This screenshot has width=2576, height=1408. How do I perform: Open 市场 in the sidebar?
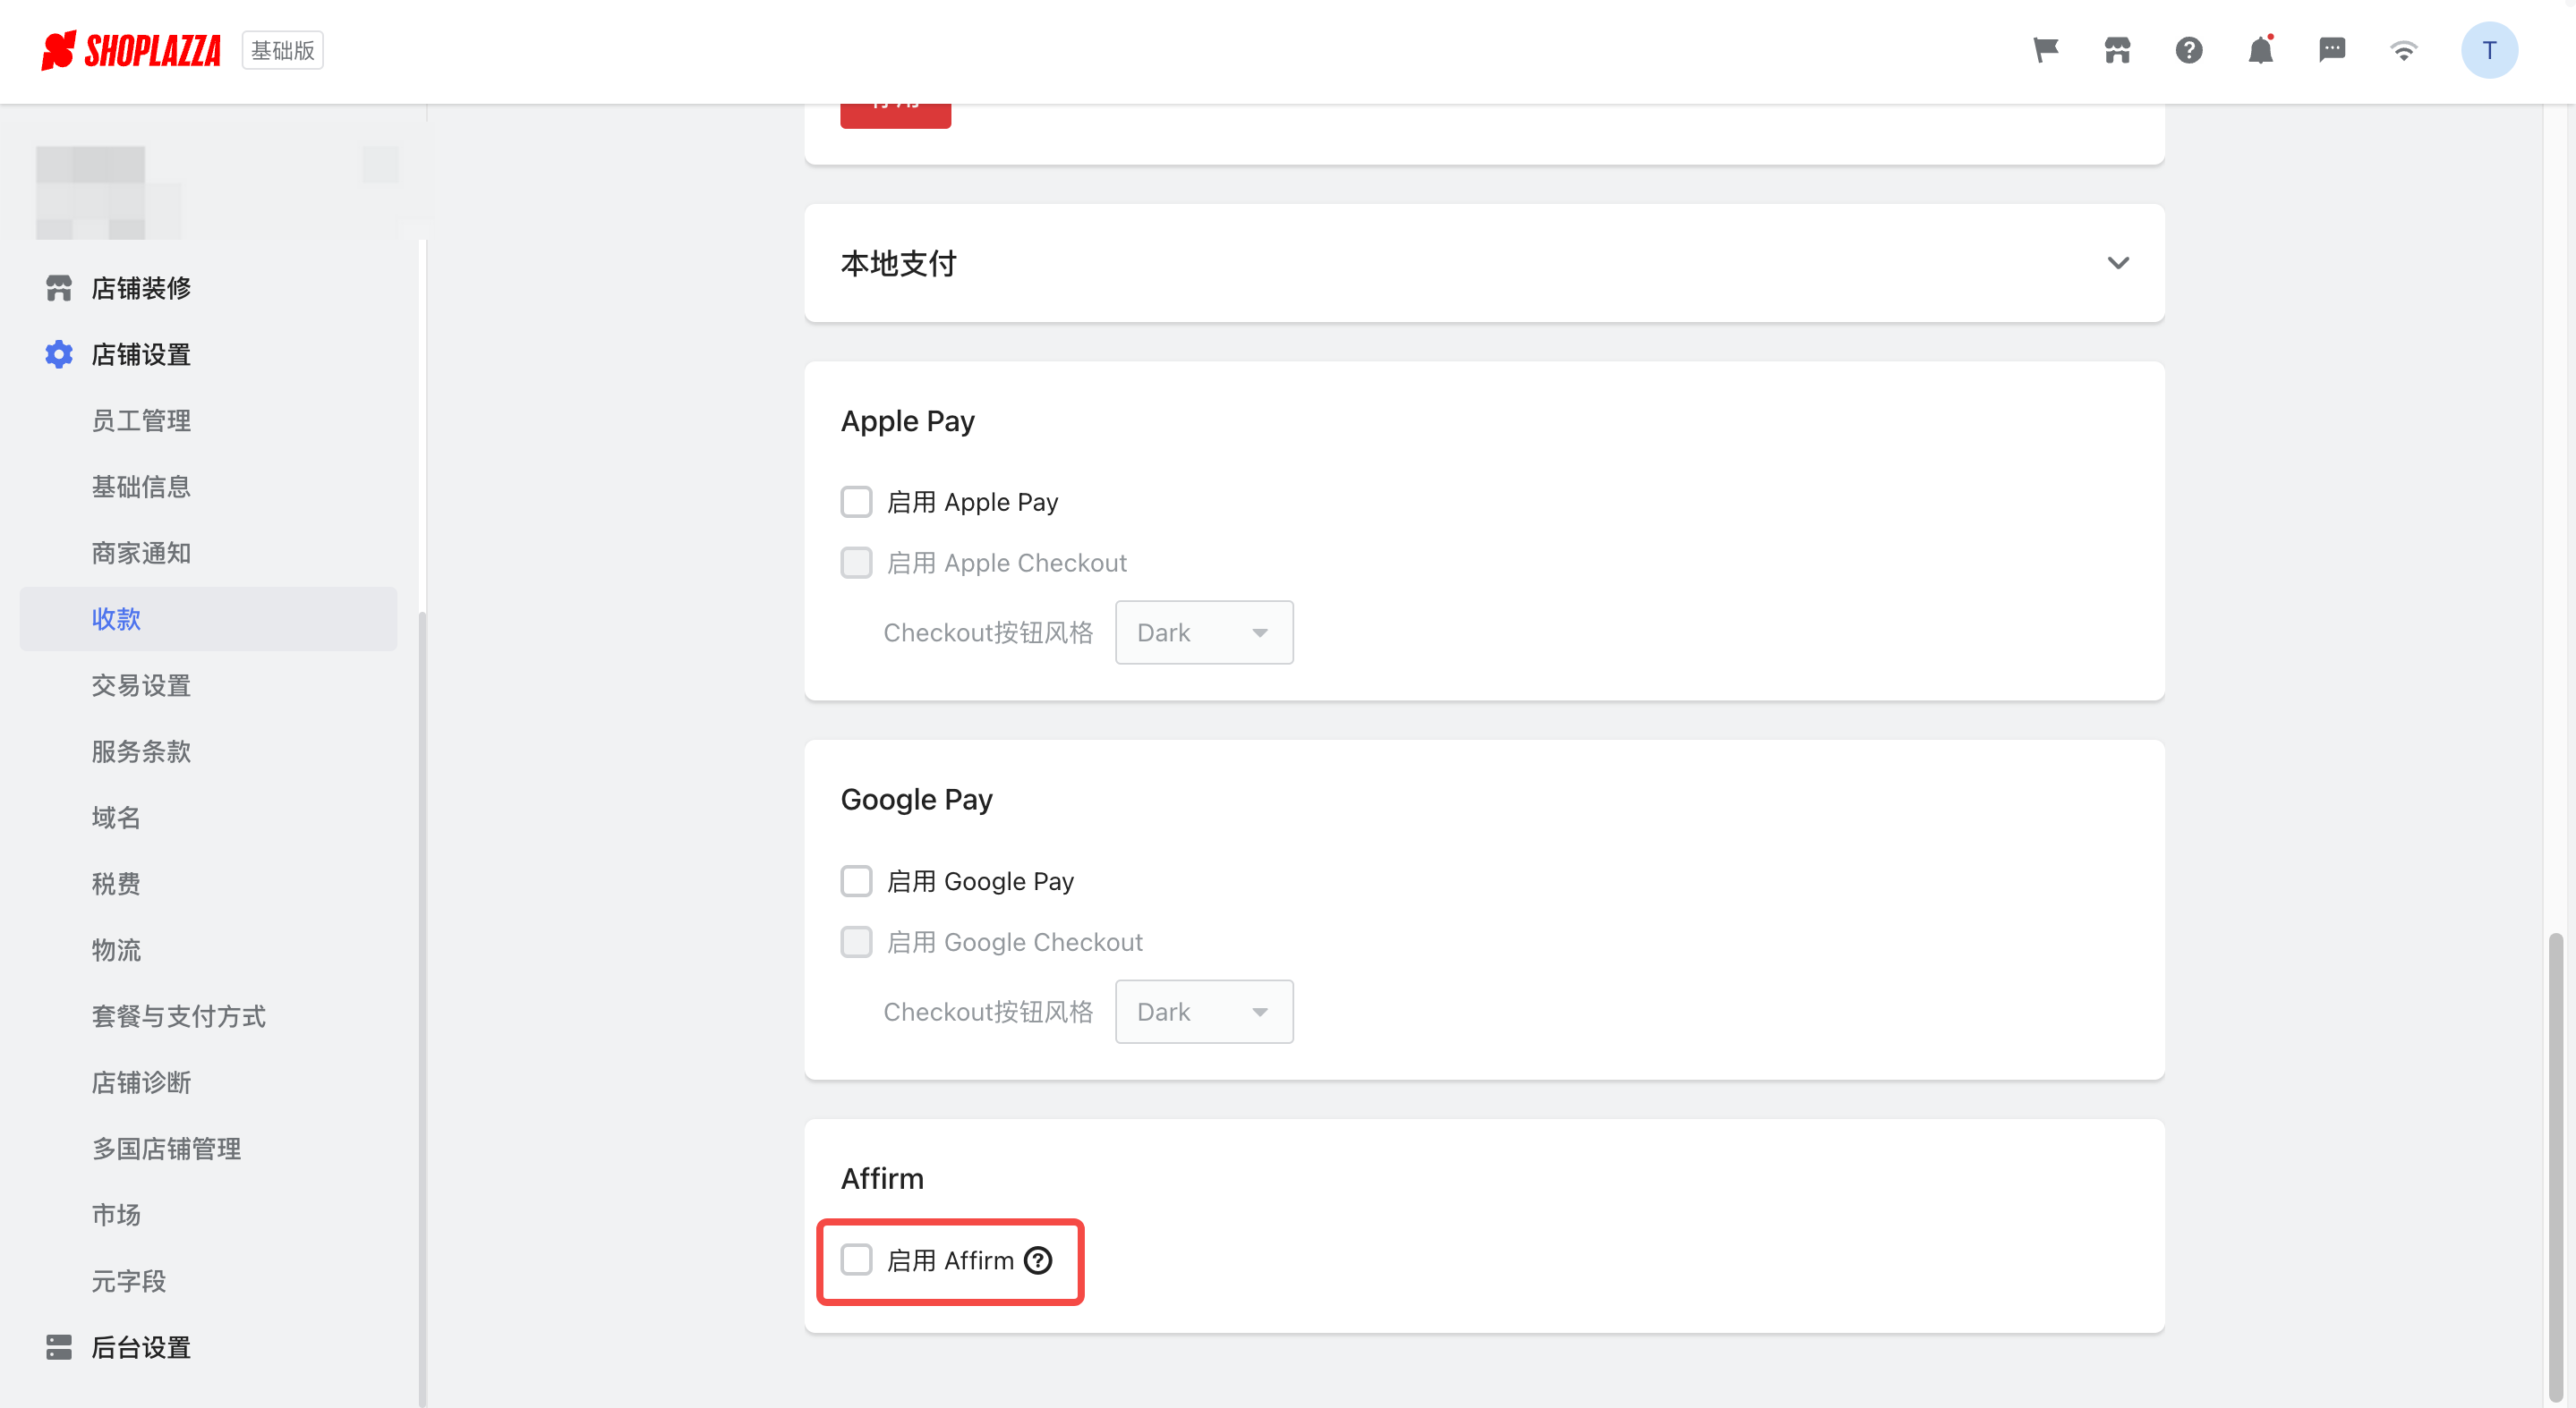click(116, 1215)
